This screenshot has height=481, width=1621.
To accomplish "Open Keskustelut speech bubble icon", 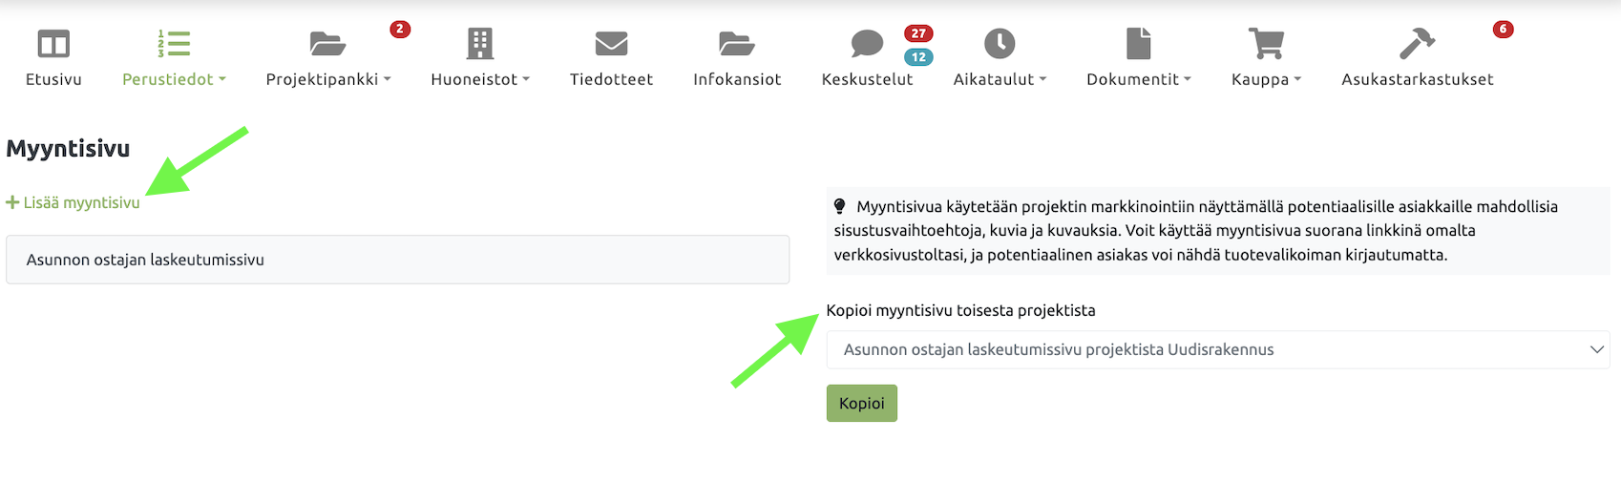I will [867, 44].
